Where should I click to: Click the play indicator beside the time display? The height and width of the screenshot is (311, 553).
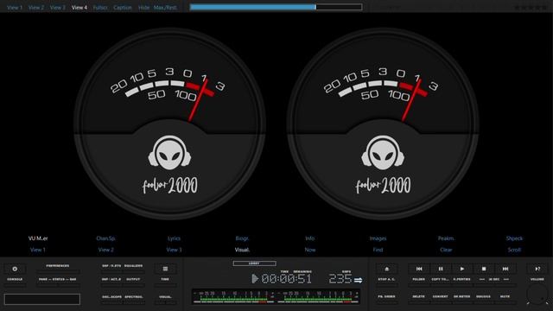[255, 278]
